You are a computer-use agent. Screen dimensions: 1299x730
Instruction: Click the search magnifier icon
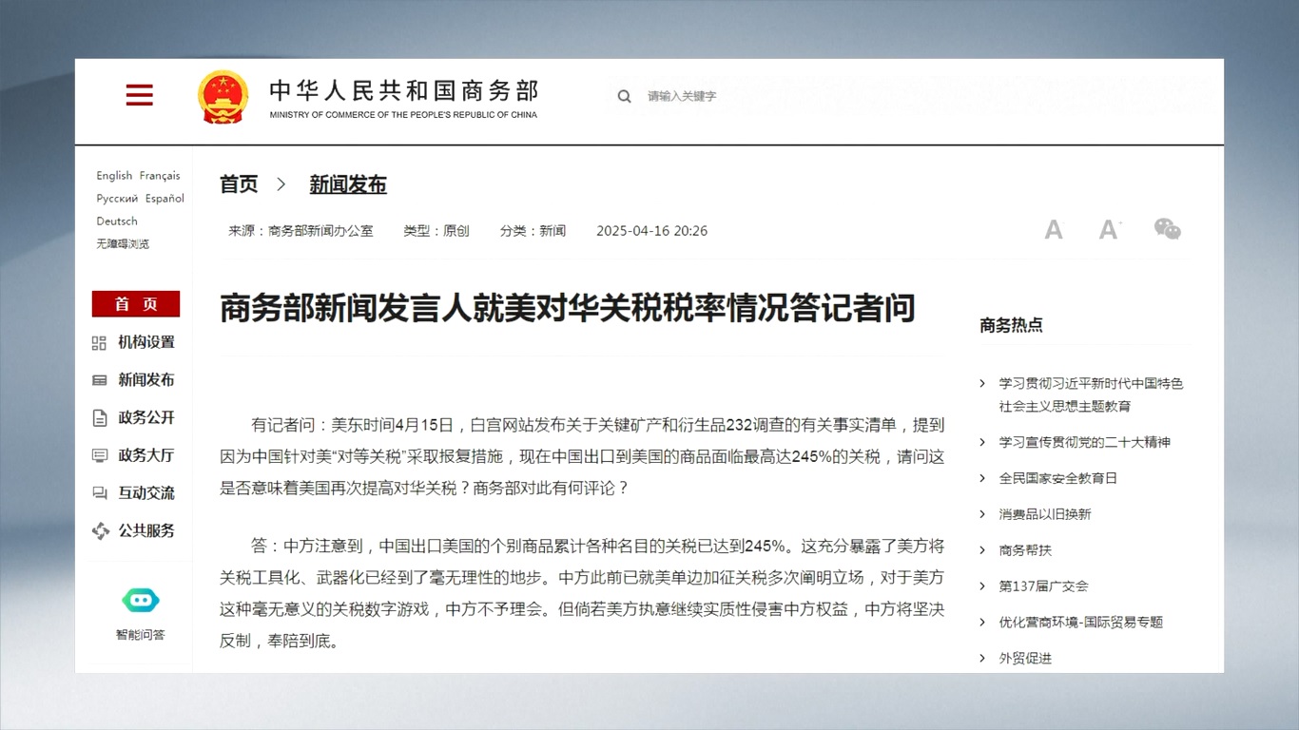coord(624,96)
